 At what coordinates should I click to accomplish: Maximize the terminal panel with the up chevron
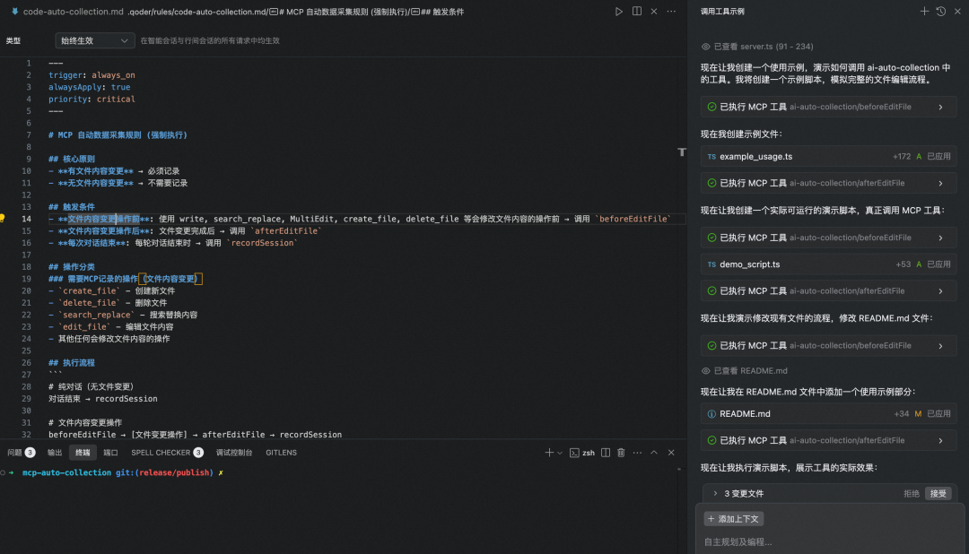pyautogui.click(x=654, y=453)
